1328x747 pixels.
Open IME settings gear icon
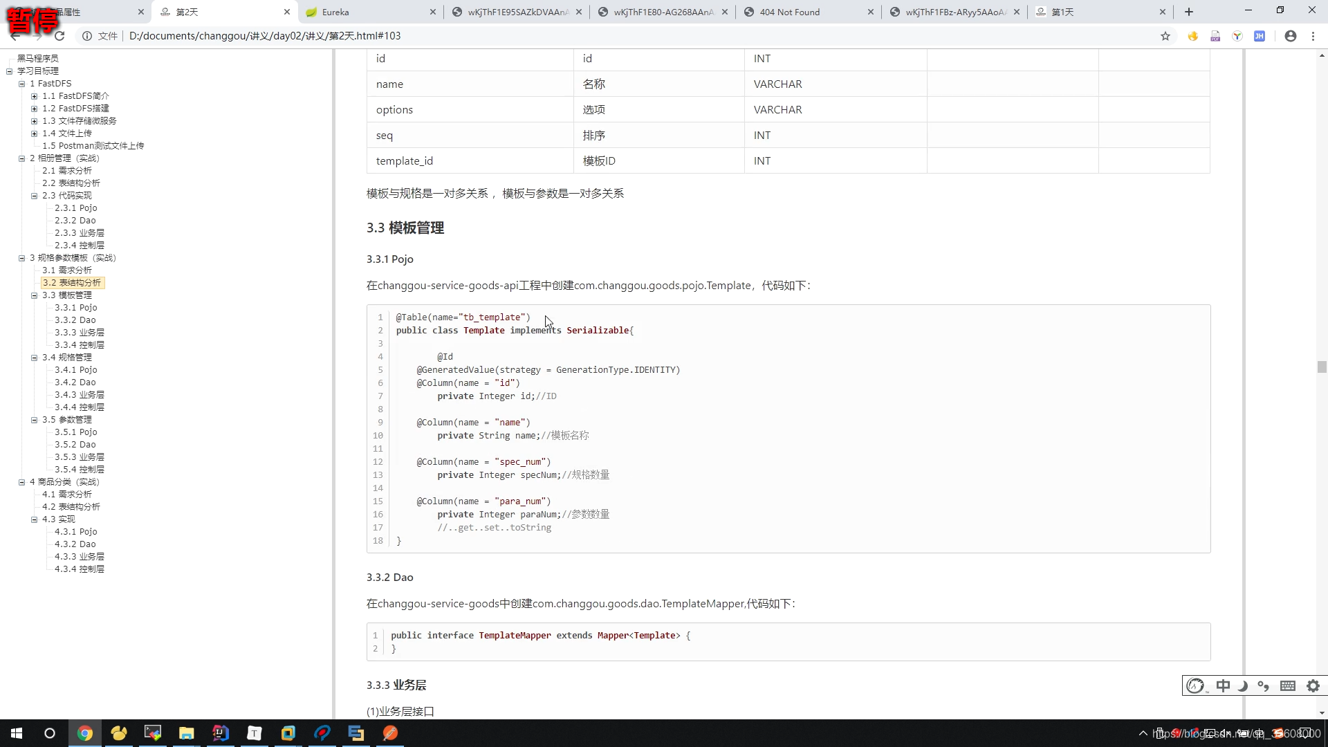point(1313,685)
